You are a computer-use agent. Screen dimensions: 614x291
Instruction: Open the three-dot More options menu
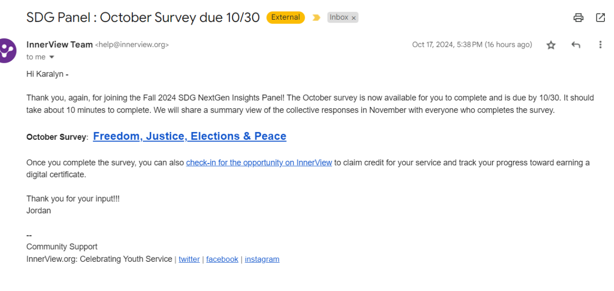[x=600, y=45]
